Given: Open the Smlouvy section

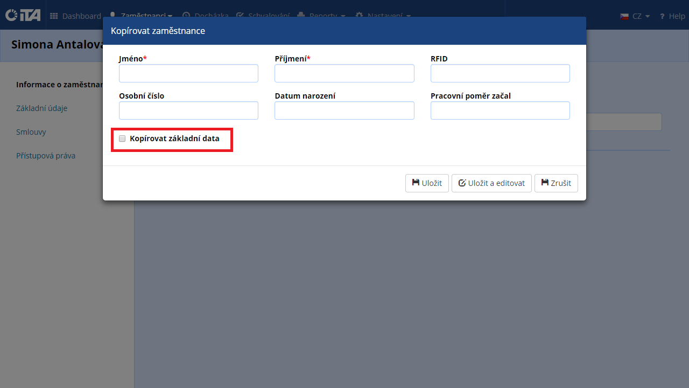Looking at the screenshot, I should pos(31,132).
